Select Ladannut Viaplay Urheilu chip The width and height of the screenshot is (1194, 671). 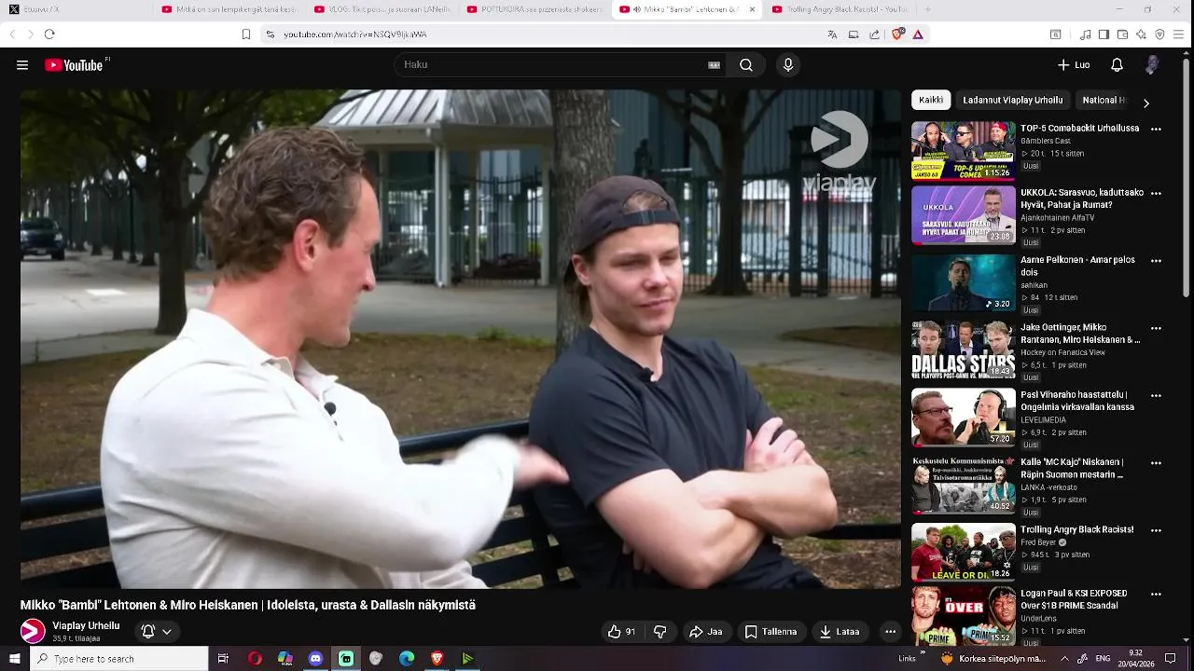click(x=1013, y=100)
